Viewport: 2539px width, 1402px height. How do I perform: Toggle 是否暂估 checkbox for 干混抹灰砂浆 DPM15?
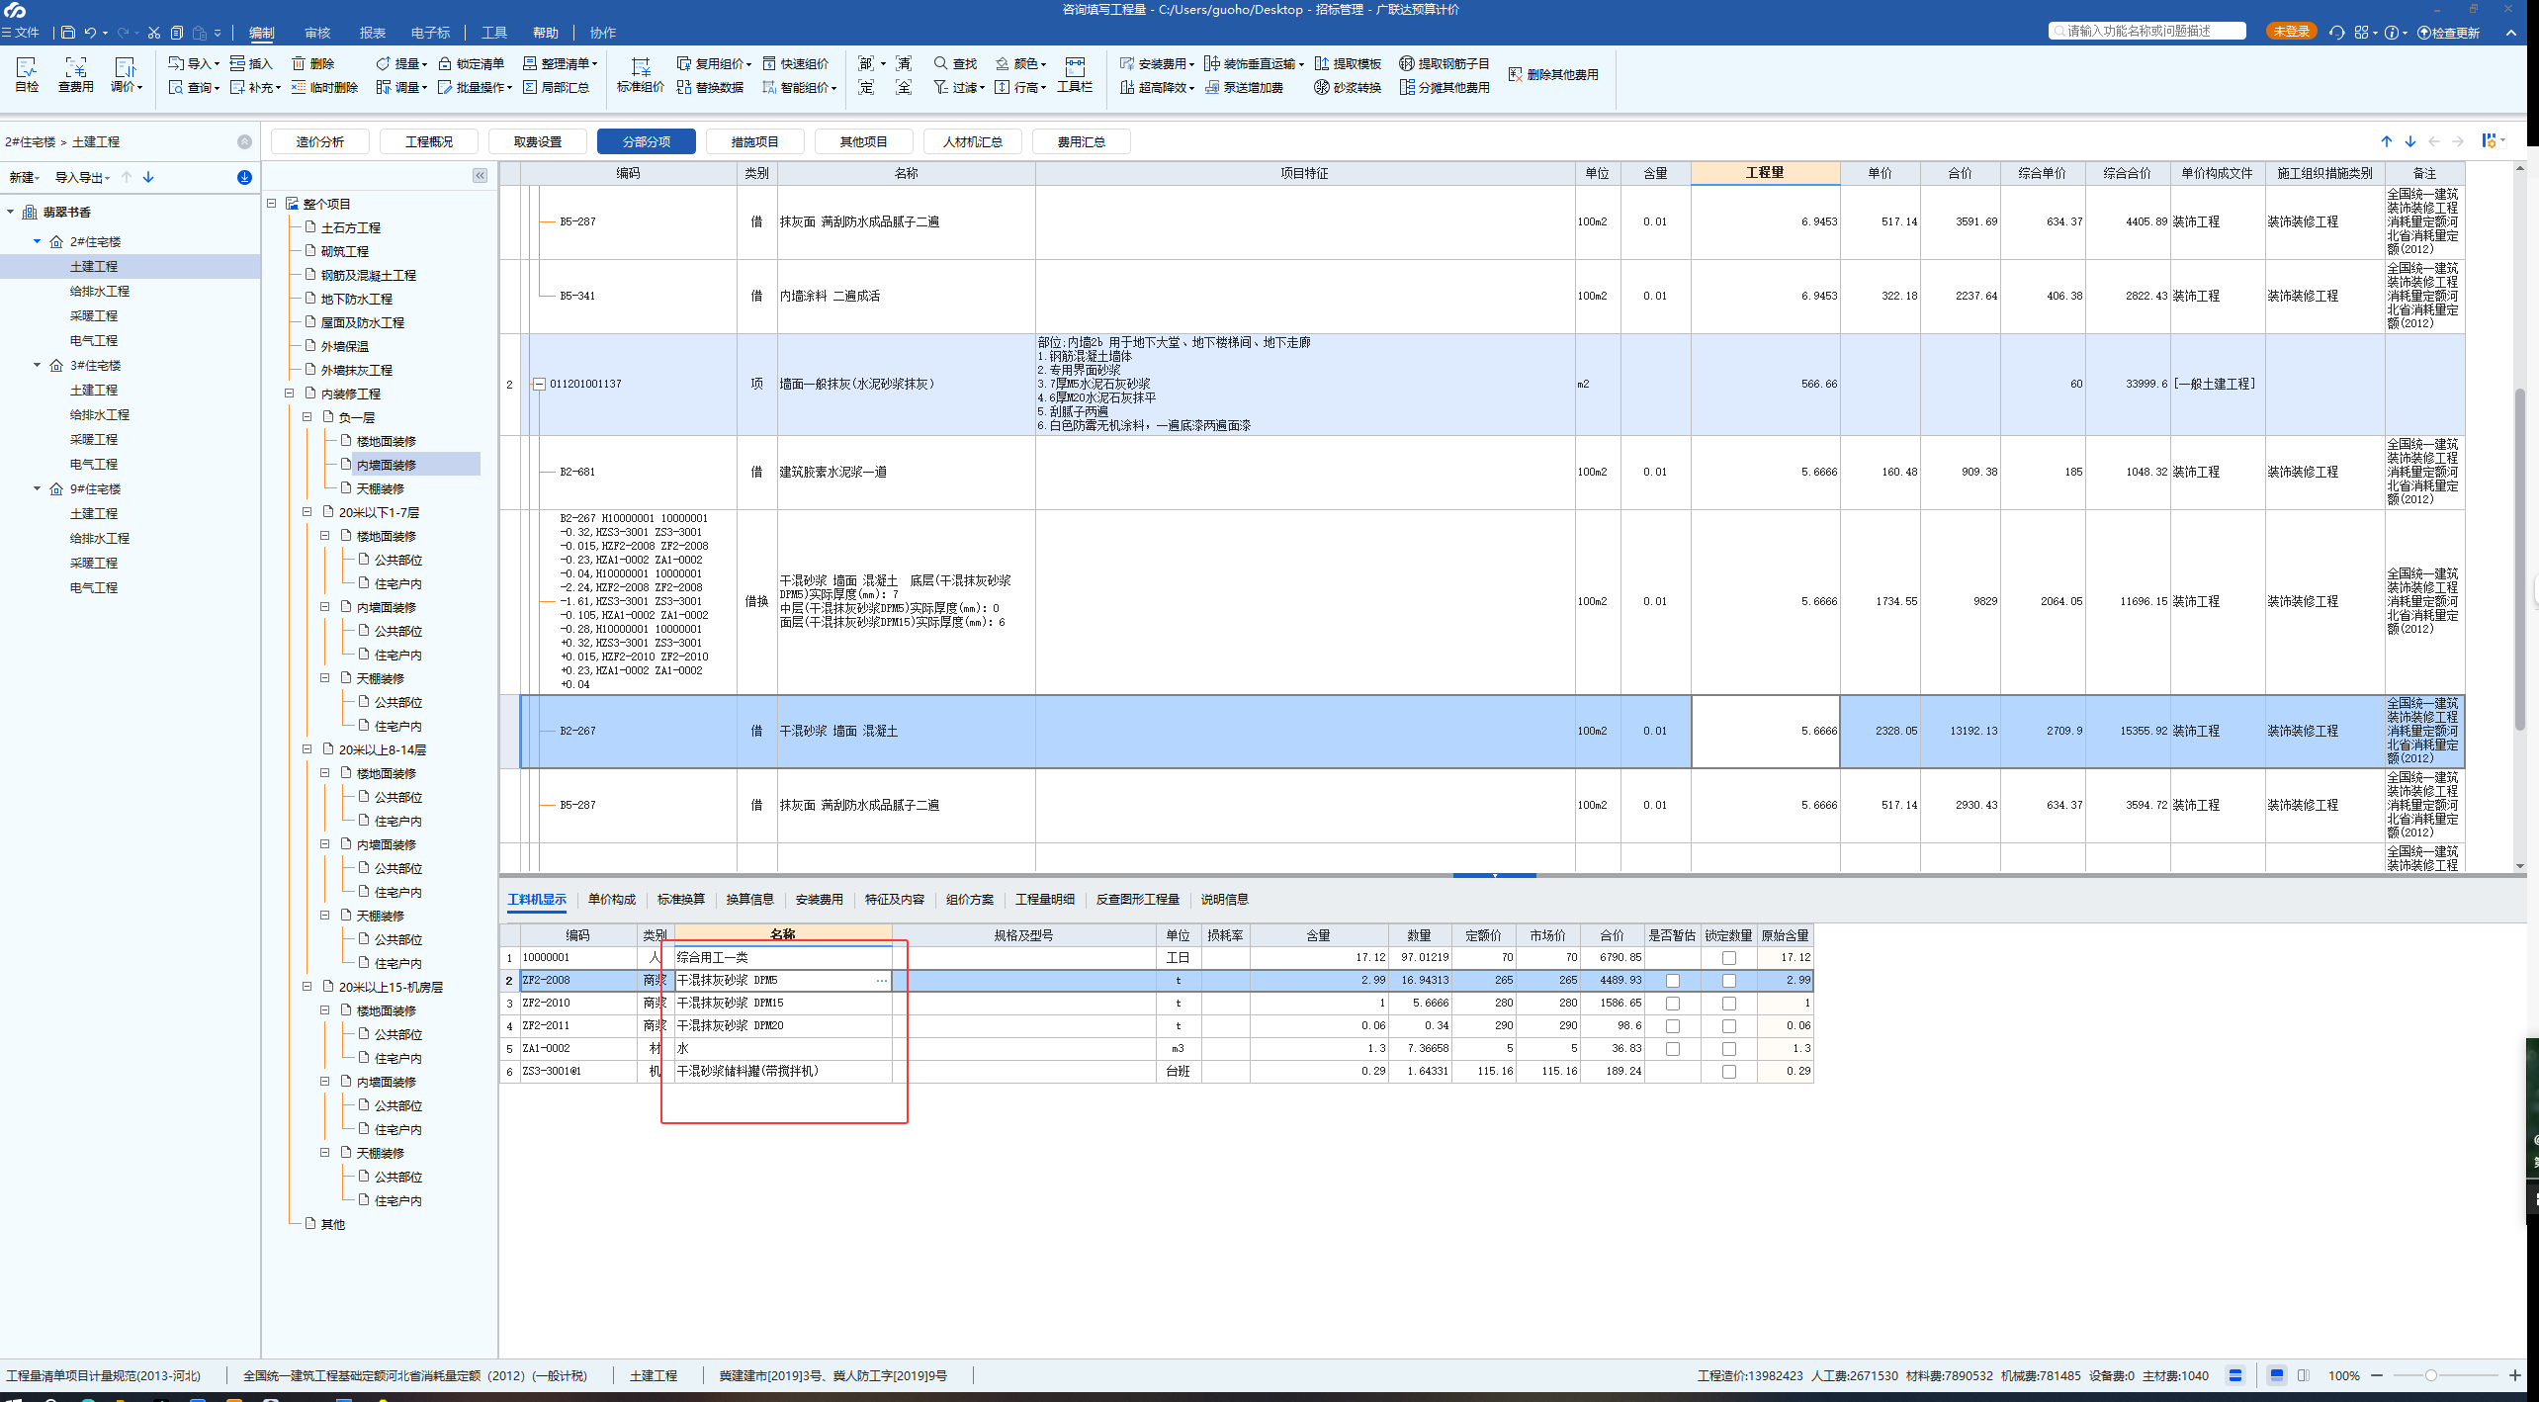tap(1672, 1004)
